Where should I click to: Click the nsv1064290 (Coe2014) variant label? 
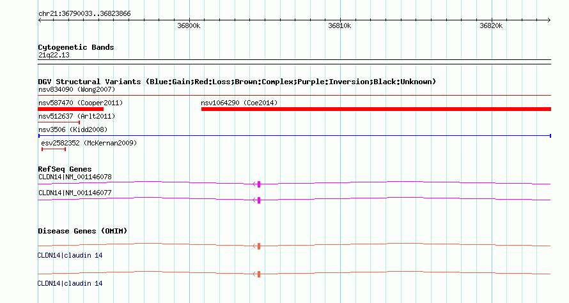(239, 103)
